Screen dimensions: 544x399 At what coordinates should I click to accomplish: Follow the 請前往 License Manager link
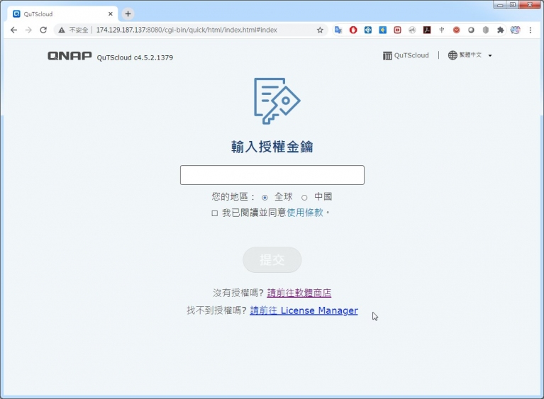click(304, 310)
